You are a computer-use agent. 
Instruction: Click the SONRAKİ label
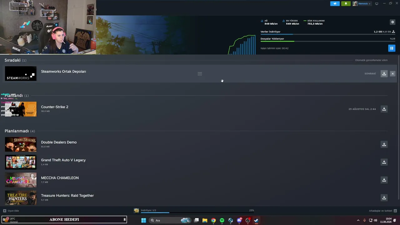click(x=370, y=74)
